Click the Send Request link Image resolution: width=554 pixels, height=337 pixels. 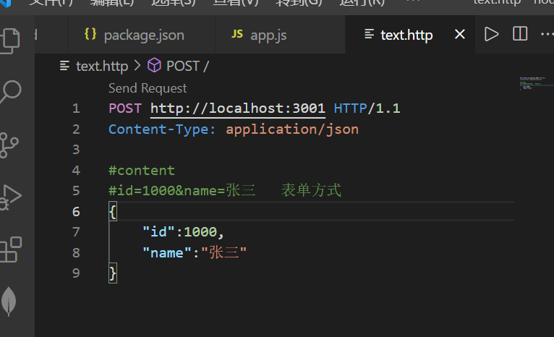point(148,88)
